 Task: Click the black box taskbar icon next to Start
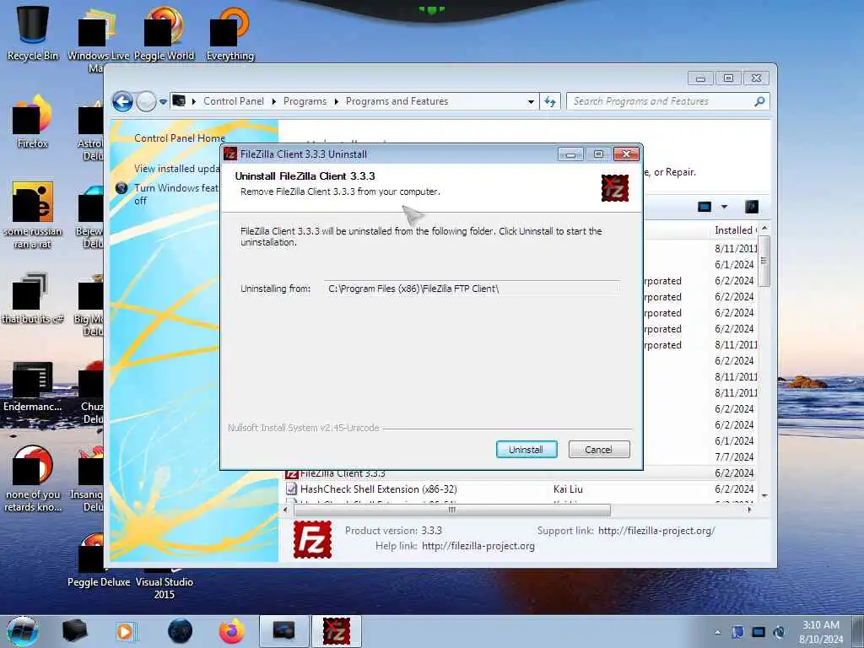74,631
